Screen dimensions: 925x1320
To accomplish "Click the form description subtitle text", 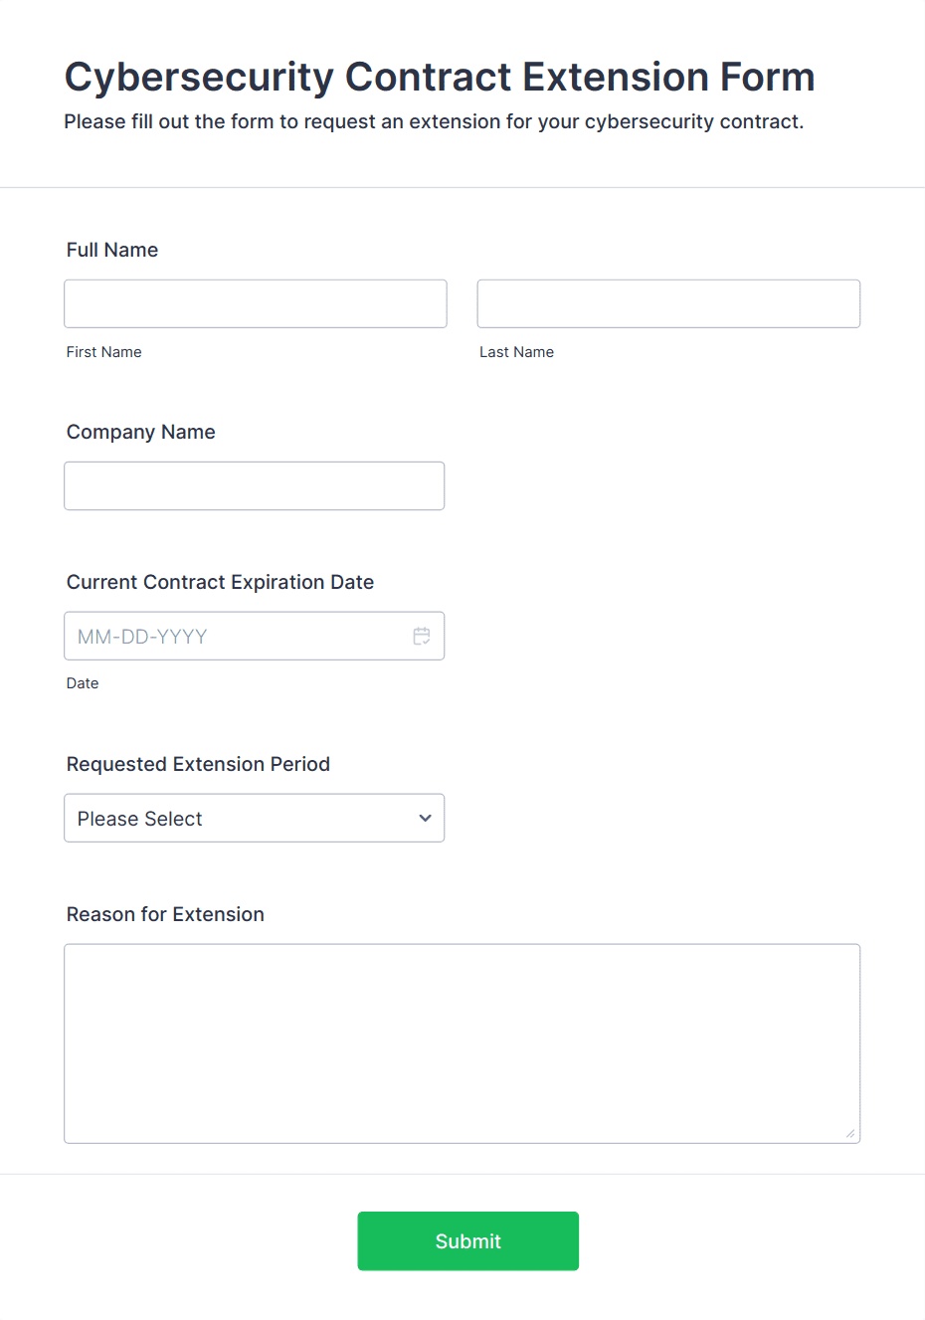I will pyautogui.click(x=434, y=121).
